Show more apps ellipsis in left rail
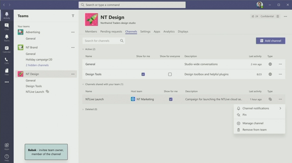The image size is (292, 163). (x=7, y=82)
